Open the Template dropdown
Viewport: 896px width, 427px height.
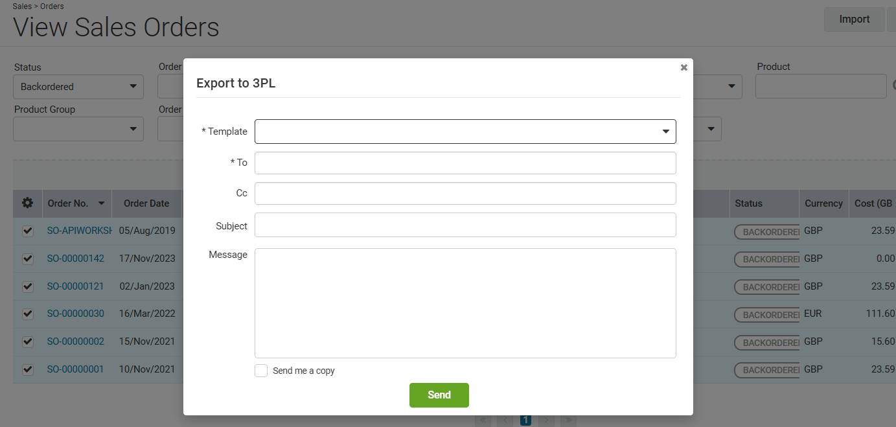coord(465,132)
